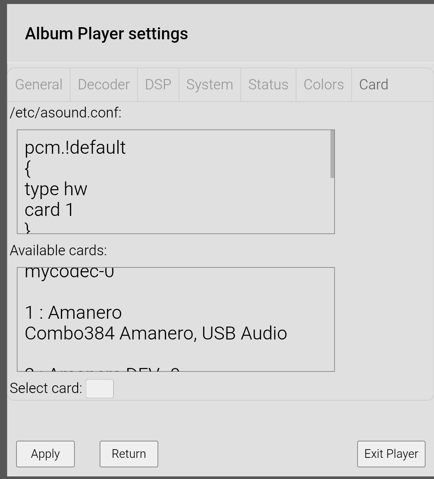Click the 'pcm.!default' line in asound.conf box

pyautogui.click(x=75, y=148)
